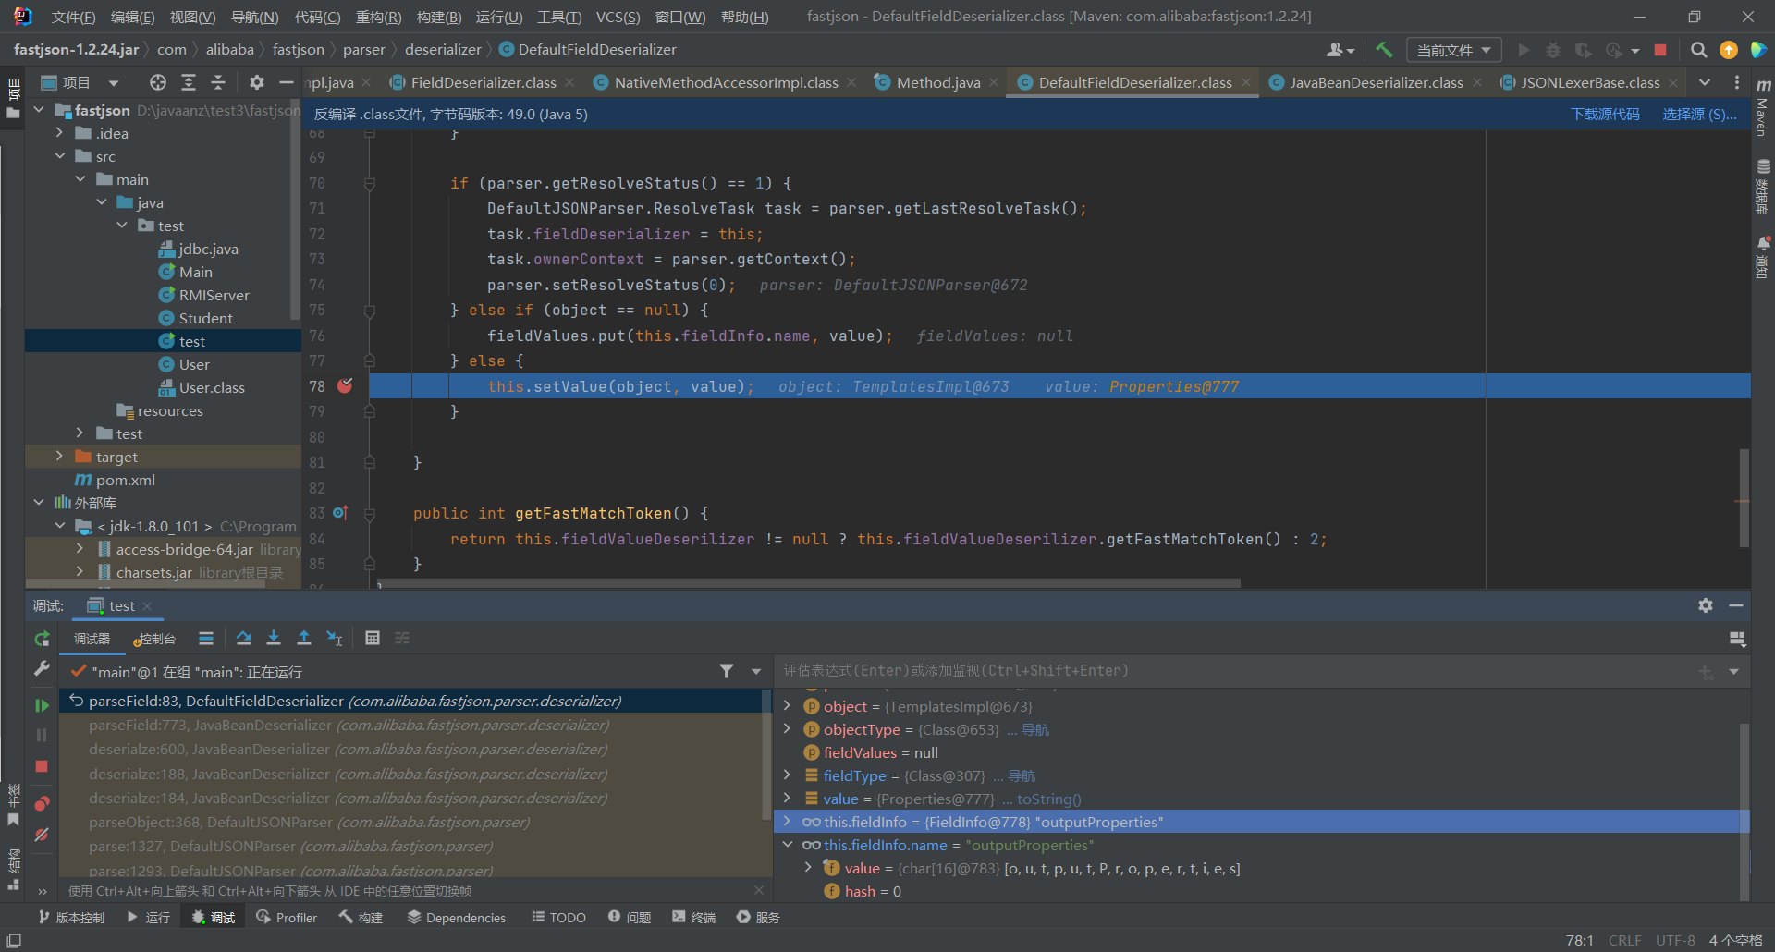Toggle breakpoint on line 78
The width and height of the screenshot is (1775, 952).
coord(345,386)
